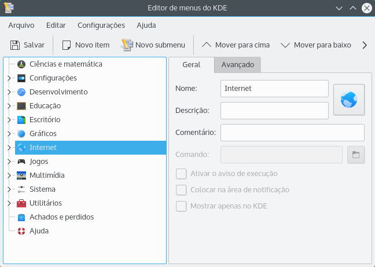Click the Salvar save icon in toolbar
Image resolution: width=375 pixels, height=267 pixels.
click(15, 45)
